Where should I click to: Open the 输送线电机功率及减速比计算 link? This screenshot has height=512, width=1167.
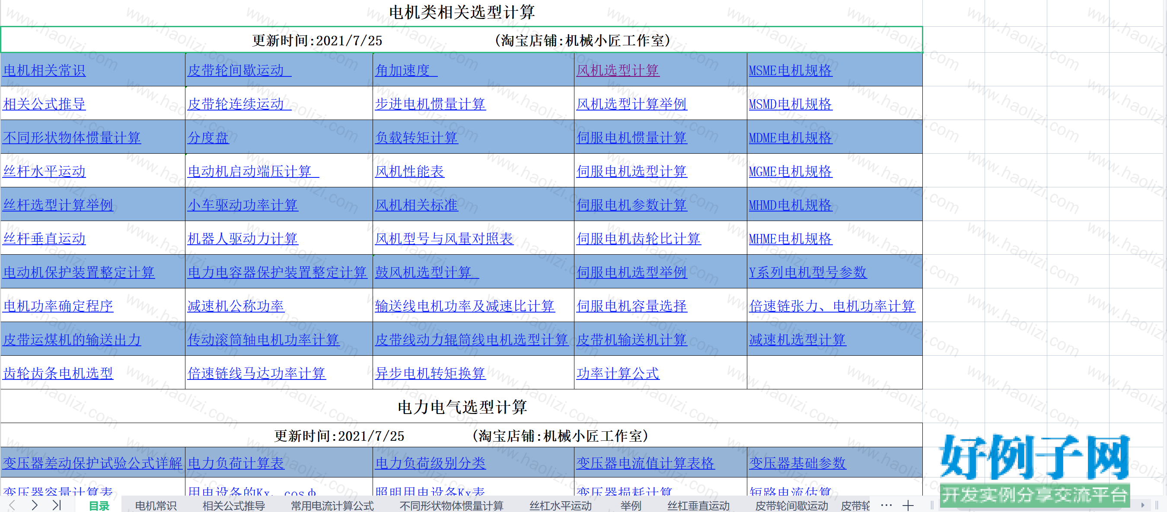(x=465, y=306)
